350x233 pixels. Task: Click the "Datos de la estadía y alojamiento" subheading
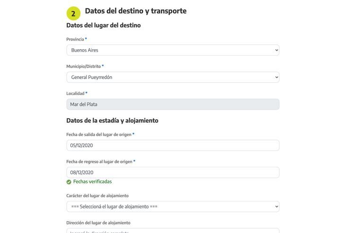pyautogui.click(x=112, y=121)
